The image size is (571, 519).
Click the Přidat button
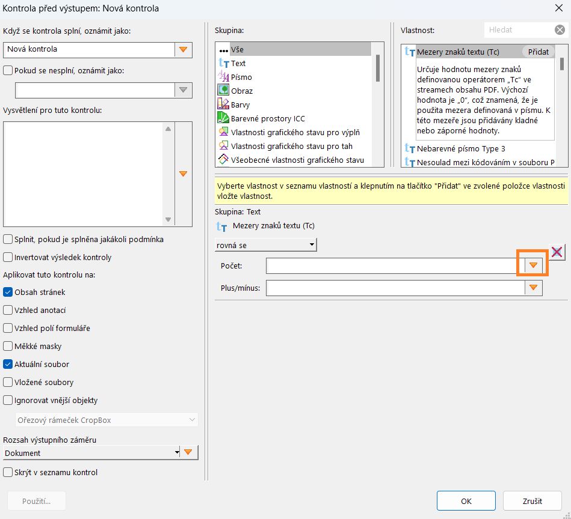538,52
